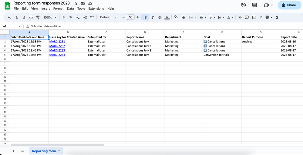Image resolution: width=303 pixels, height=155 pixels.
Task: Open the functions sigma menu
Action: [x=277, y=17]
